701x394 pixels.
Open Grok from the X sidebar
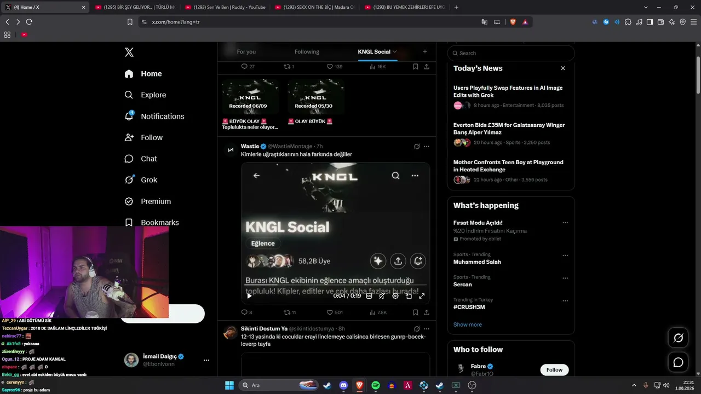coord(141,179)
